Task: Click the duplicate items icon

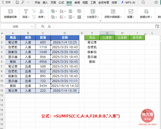Action: coord(53,11)
